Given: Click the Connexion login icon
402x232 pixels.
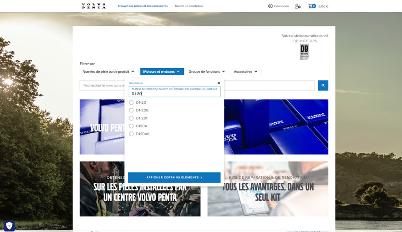Looking at the screenshot, I should coord(270,6).
